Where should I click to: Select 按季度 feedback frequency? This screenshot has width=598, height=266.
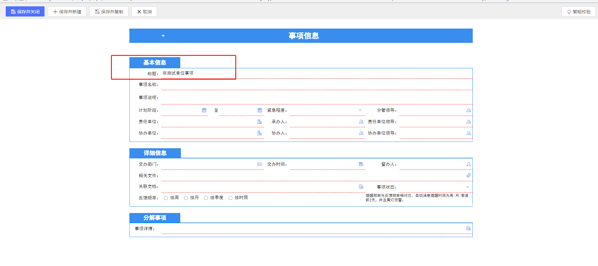pyautogui.click(x=206, y=198)
